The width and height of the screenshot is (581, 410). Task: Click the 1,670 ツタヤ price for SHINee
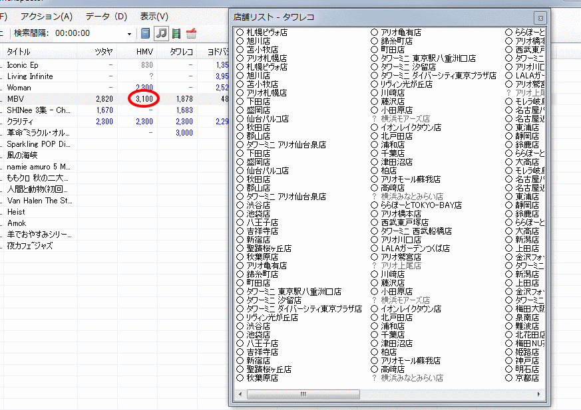point(104,110)
